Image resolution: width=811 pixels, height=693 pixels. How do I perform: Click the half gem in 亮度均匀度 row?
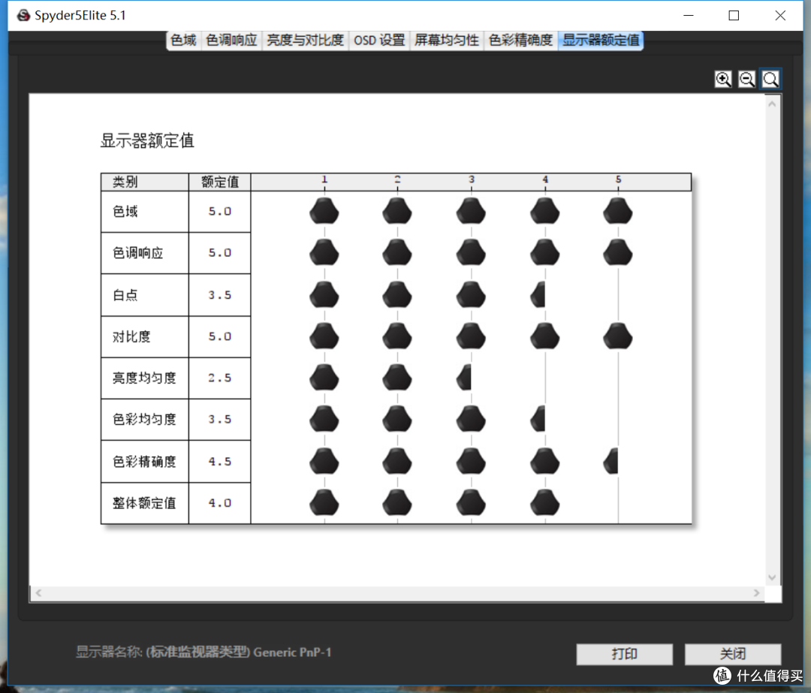(x=464, y=378)
